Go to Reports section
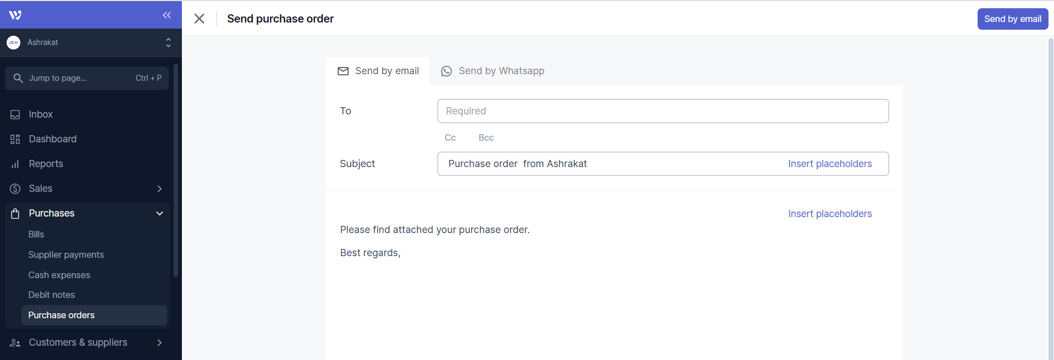1054x360 pixels. [46, 164]
